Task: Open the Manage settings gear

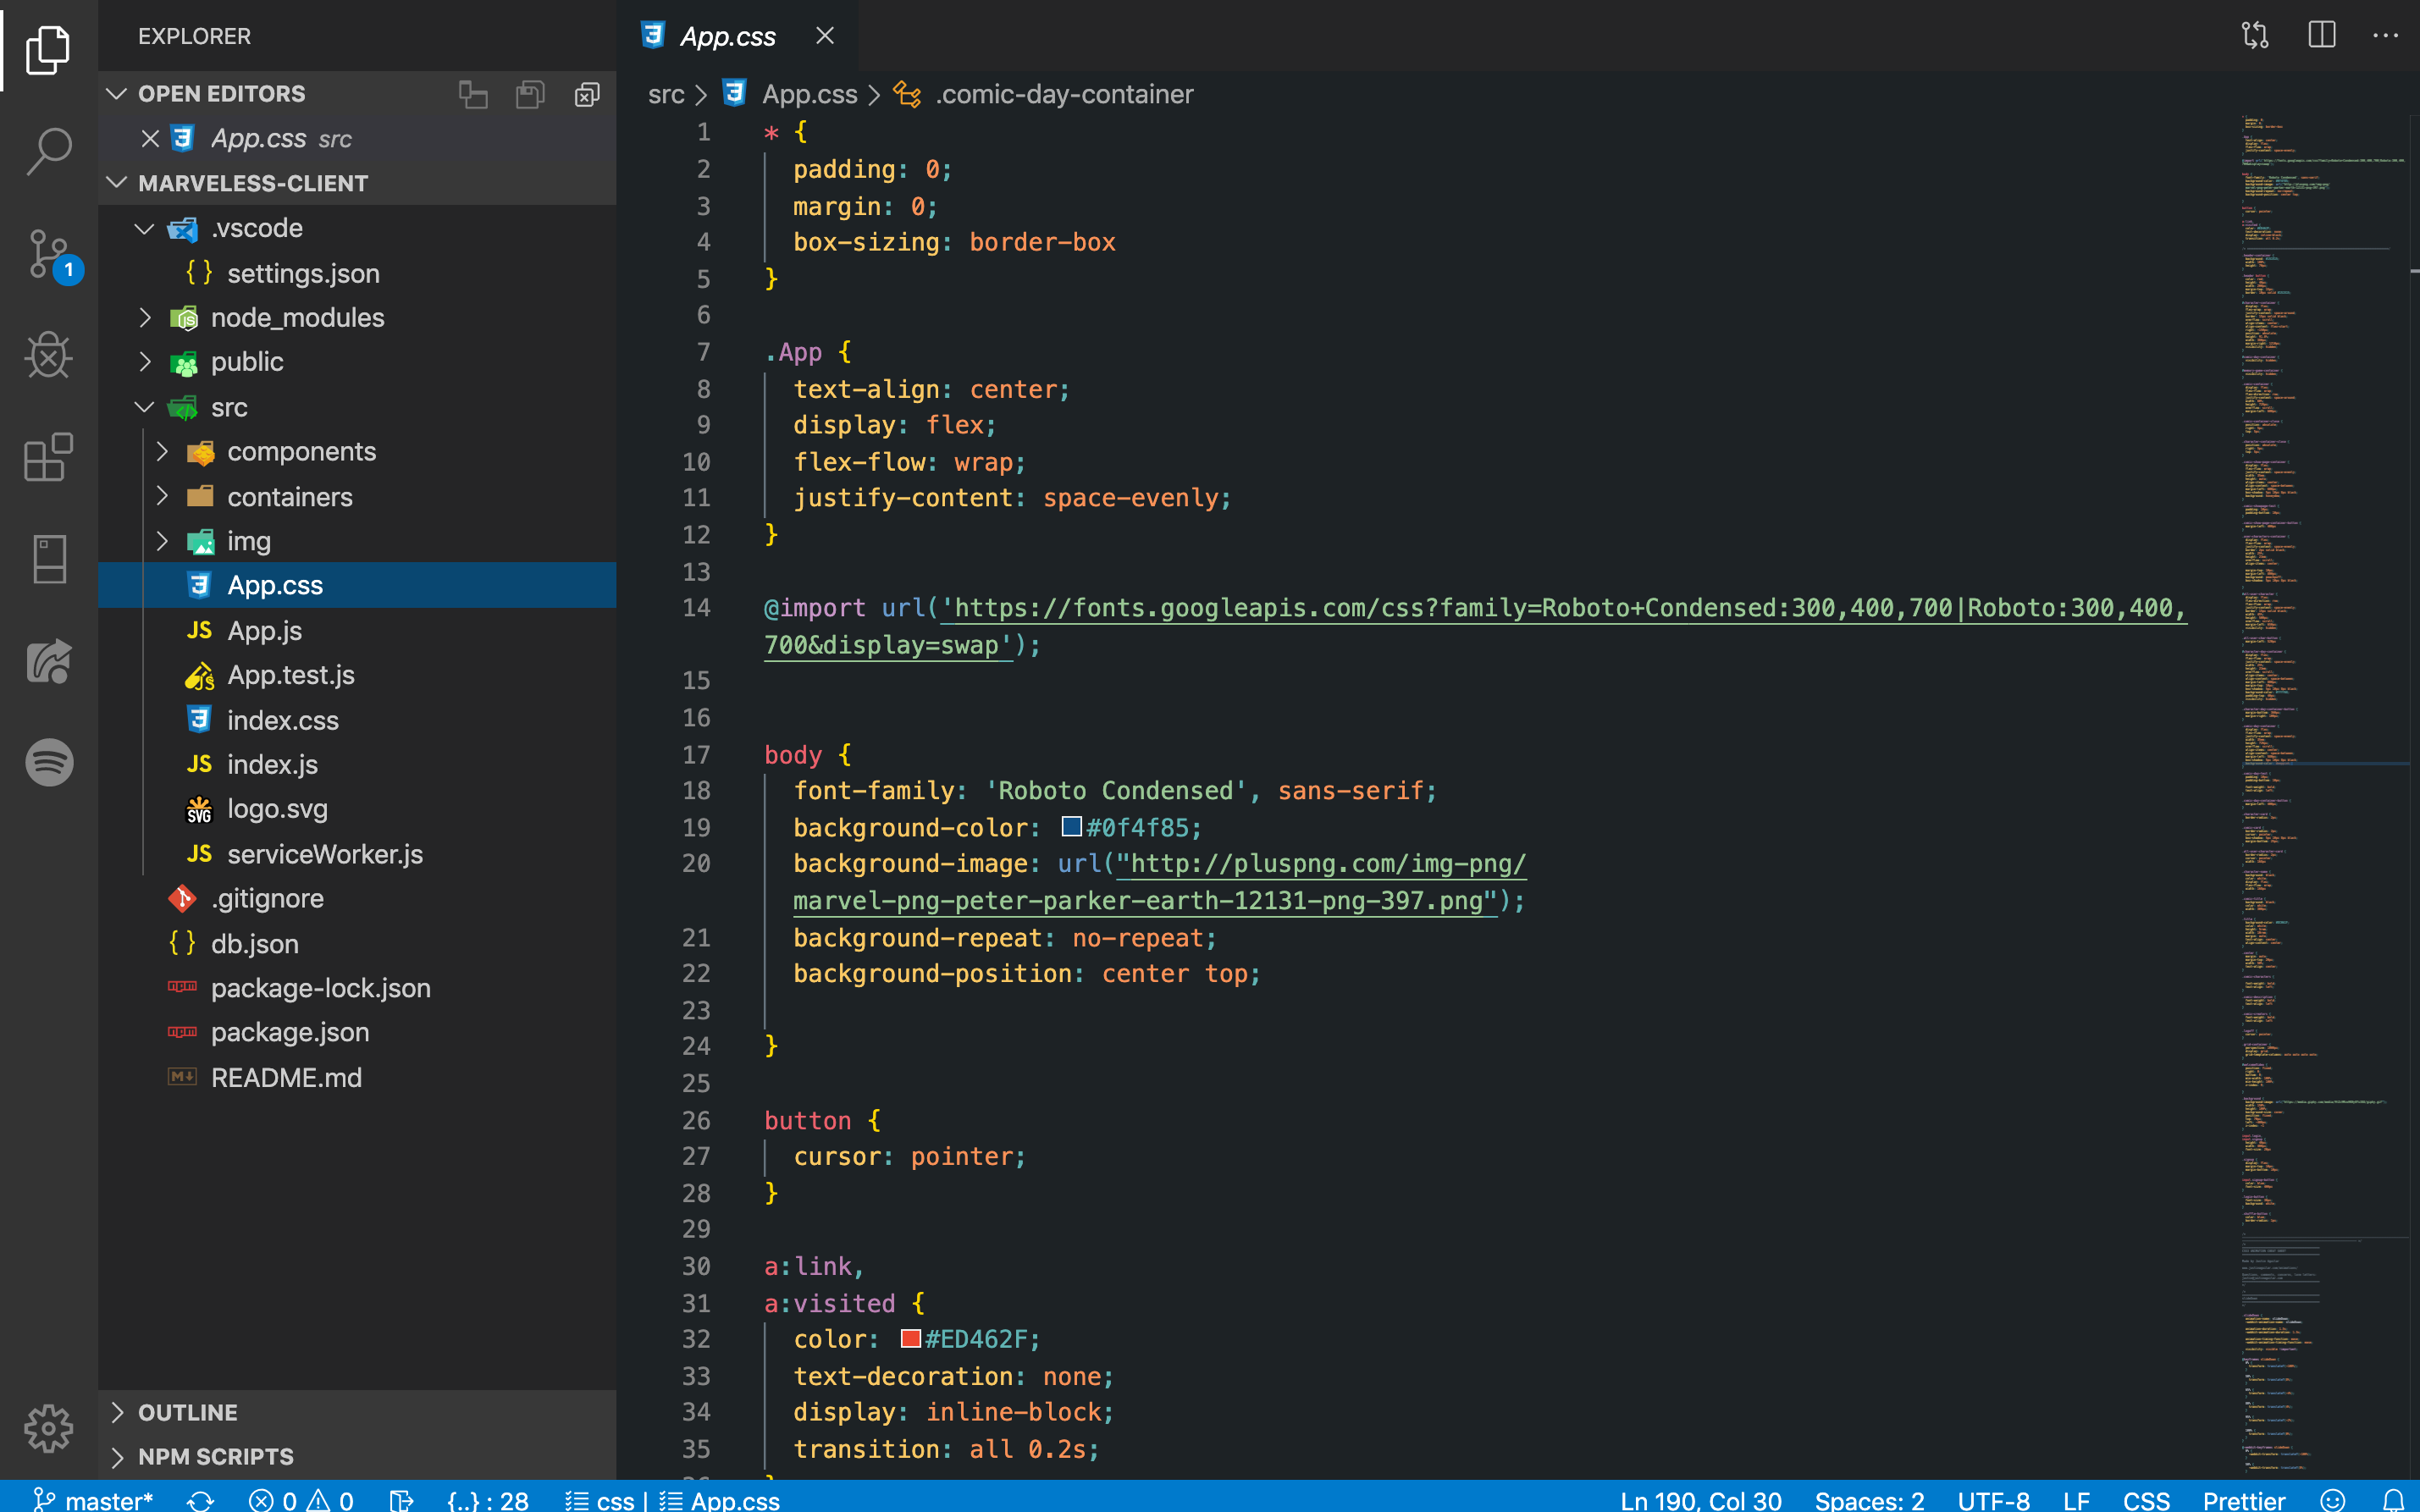Action: [x=48, y=1428]
